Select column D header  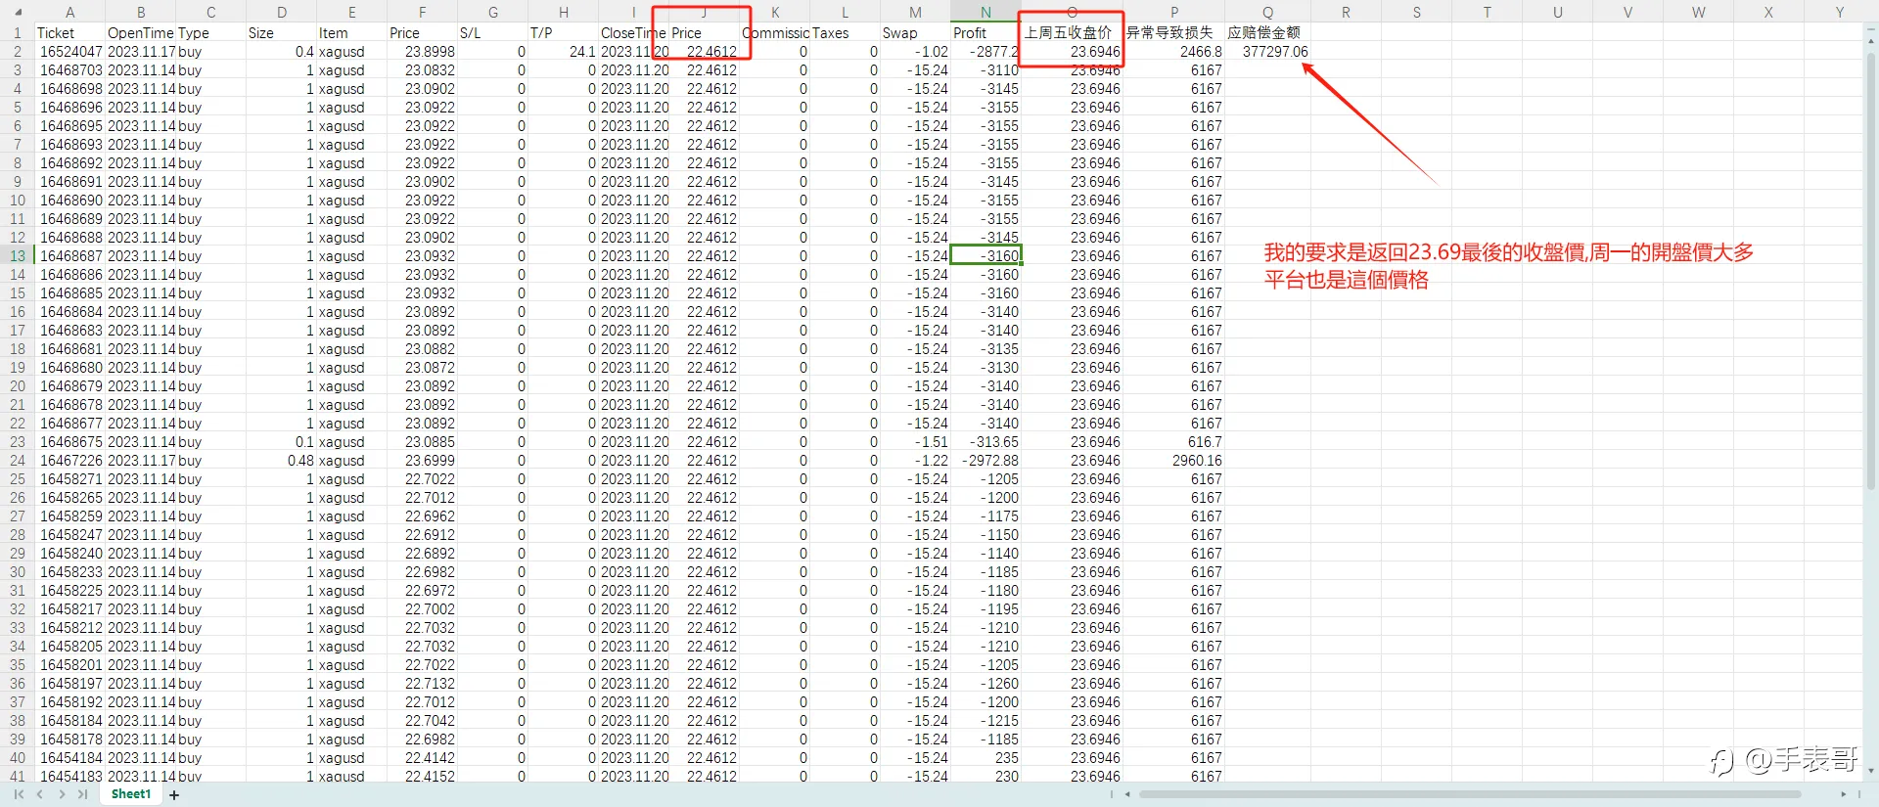282,12
